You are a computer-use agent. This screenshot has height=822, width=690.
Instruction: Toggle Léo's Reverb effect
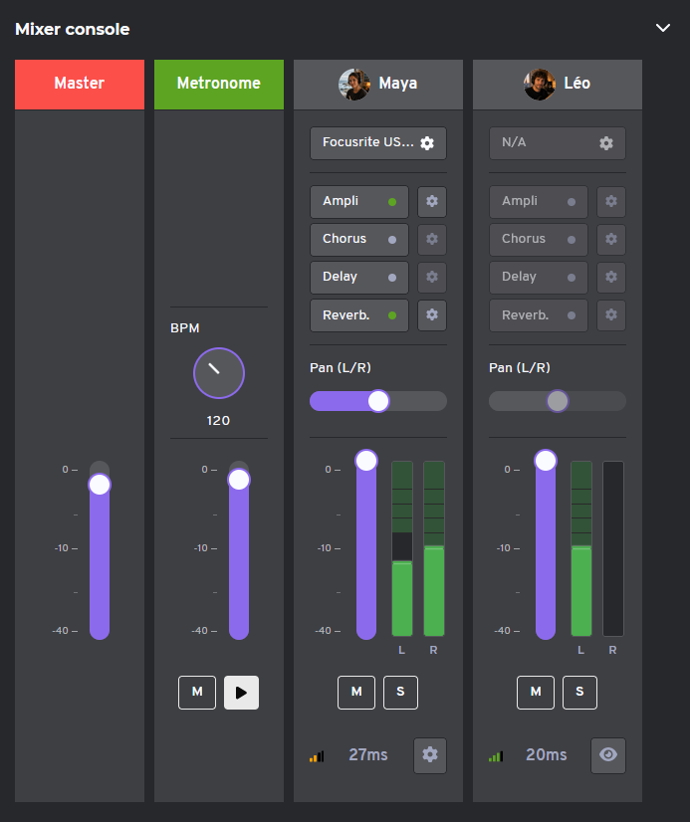(539, 315)
